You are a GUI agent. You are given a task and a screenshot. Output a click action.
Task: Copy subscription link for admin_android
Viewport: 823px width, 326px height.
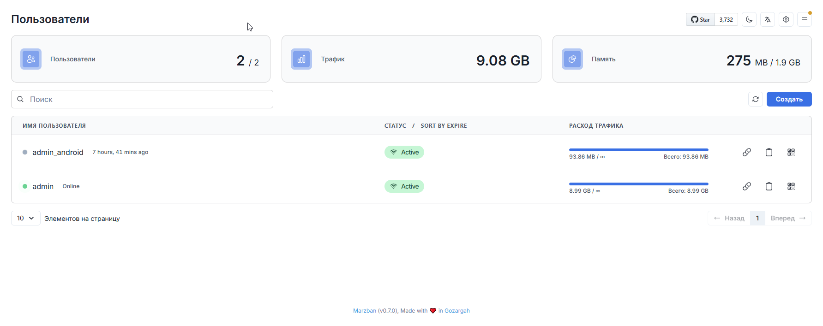click(x=746, y=152)
